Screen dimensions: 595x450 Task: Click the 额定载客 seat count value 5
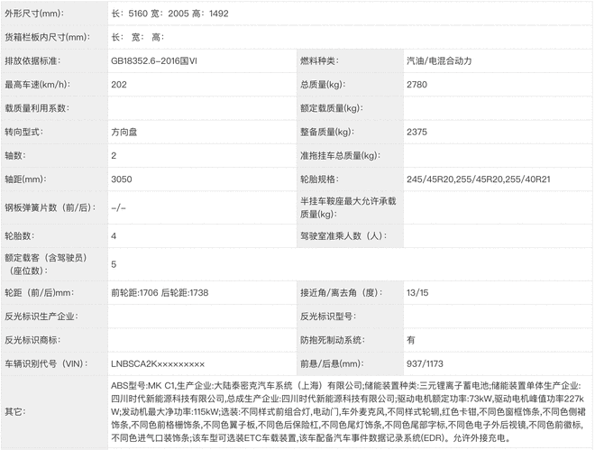tap(114, 264)
